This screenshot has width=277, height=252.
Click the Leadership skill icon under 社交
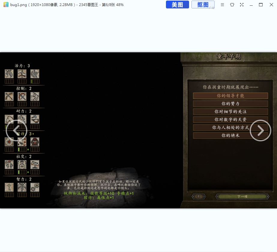(22, 164)
